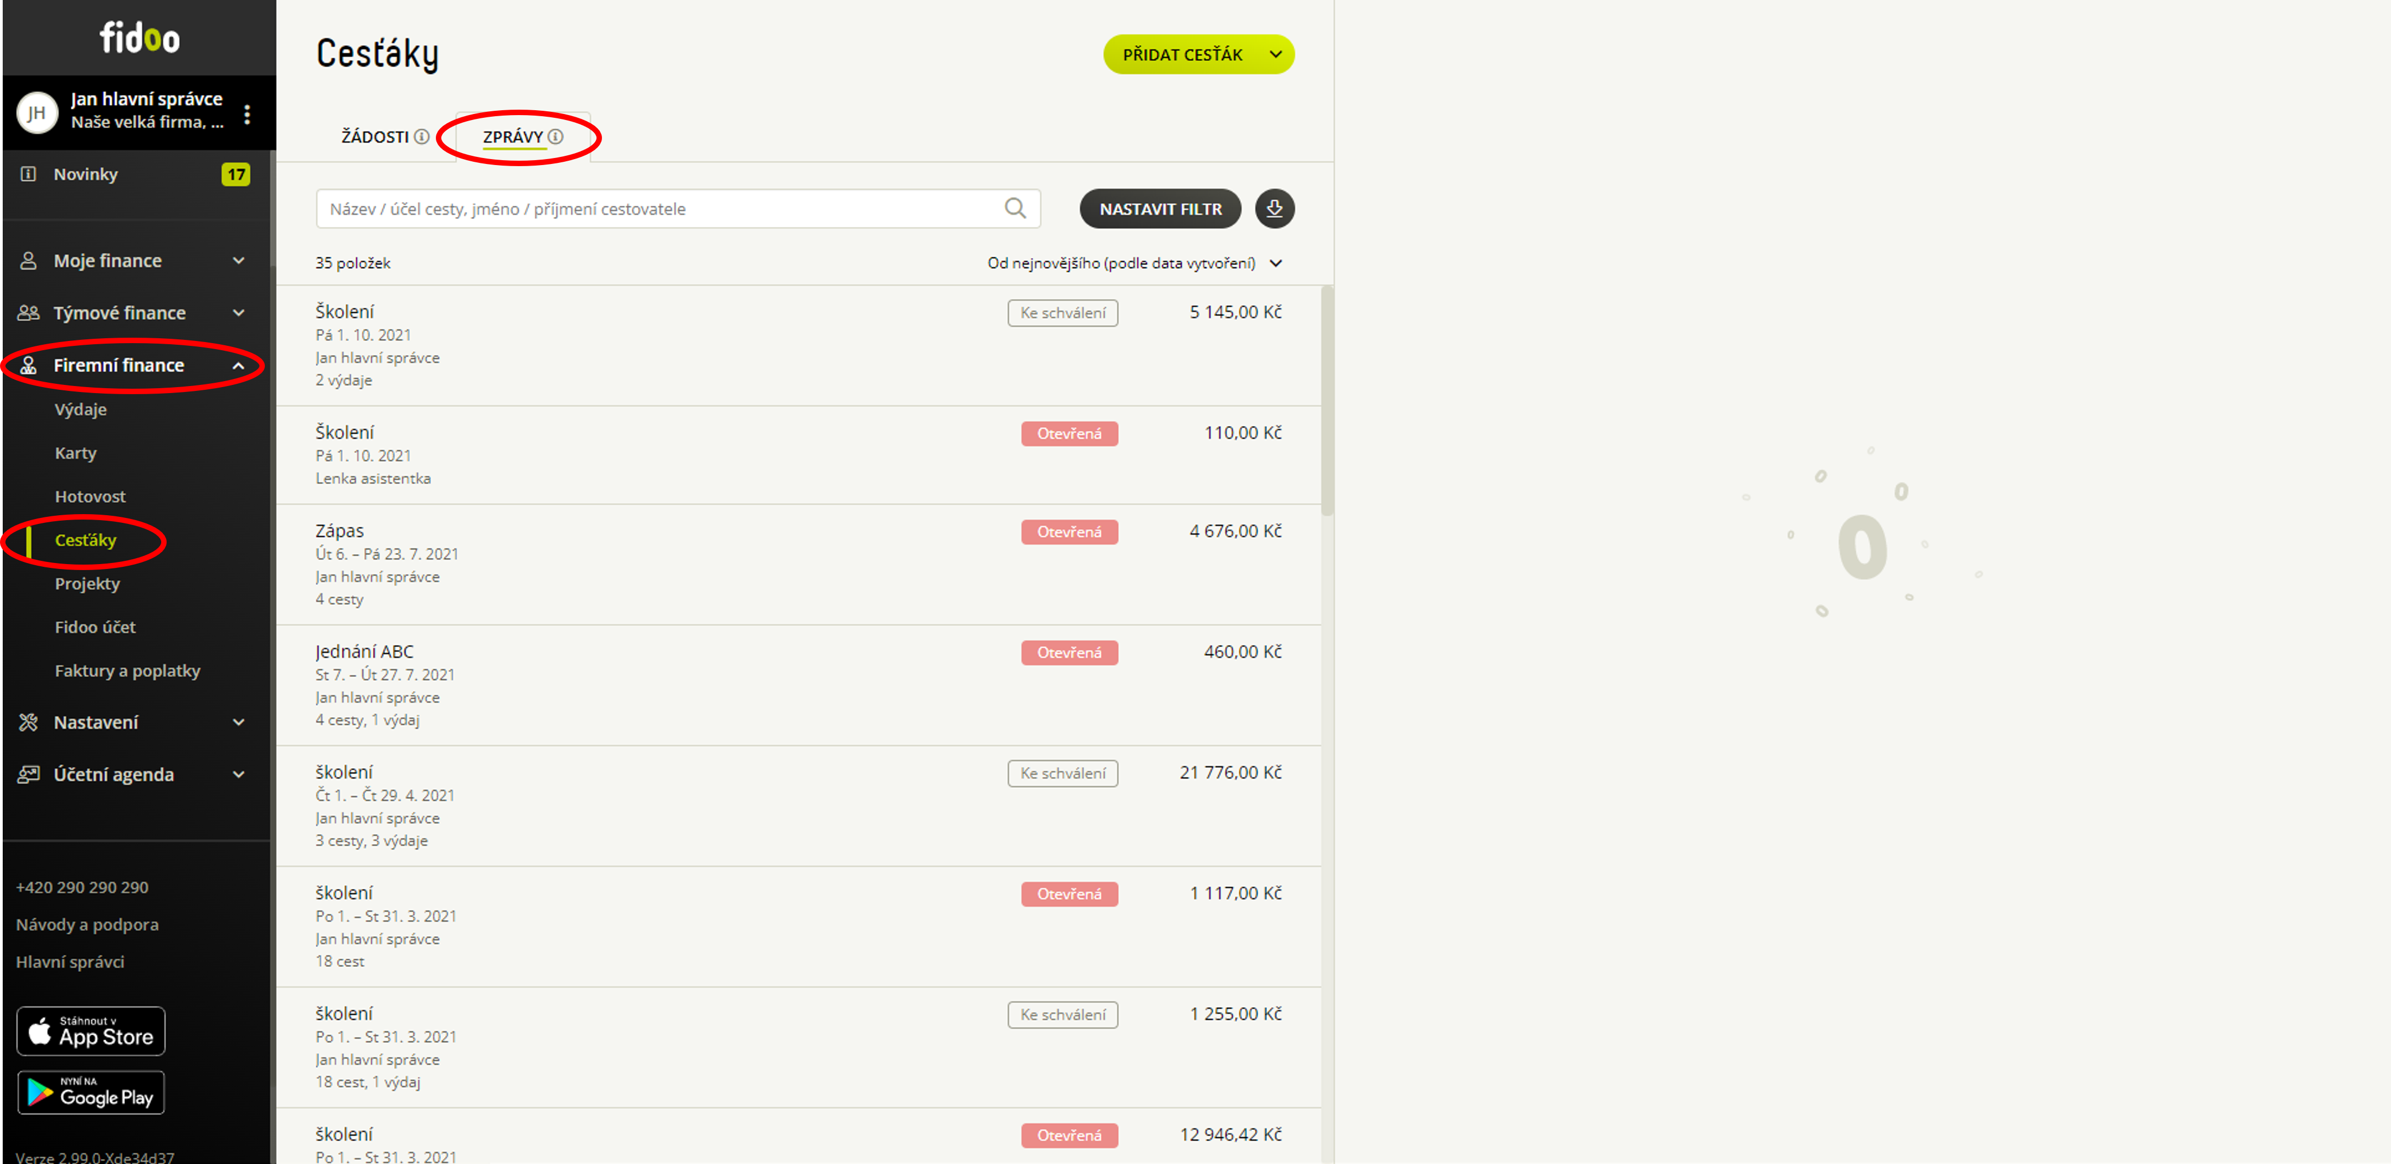Click the phone number +420 290 290 290
This screenshot has width=2391, height=1164.
[81, 888]
